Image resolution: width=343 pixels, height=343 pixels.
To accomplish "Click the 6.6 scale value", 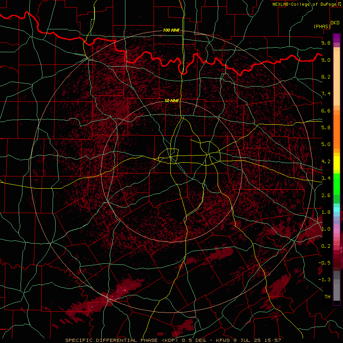I will click(x=326, y=111).
